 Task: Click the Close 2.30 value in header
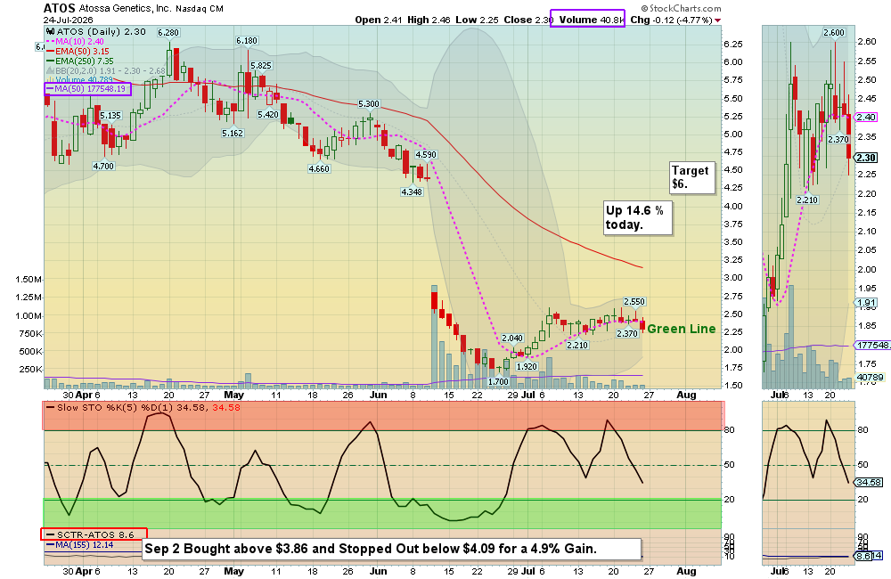pos(528,20)
